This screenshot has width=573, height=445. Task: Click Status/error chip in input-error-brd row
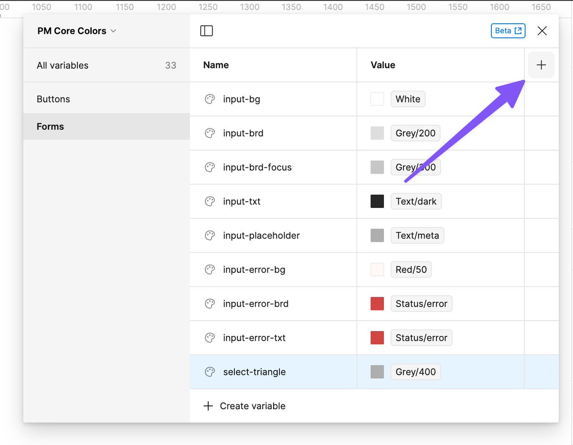421,304
